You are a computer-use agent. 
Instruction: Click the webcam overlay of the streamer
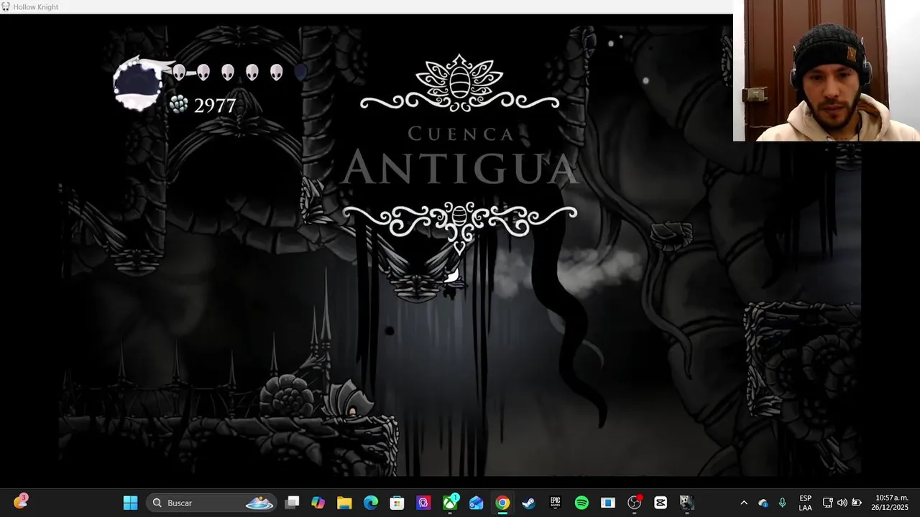tap(827, 70)
